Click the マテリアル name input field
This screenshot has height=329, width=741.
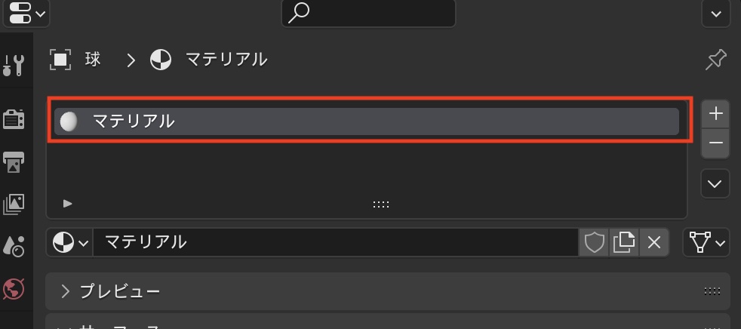point(336,242)
